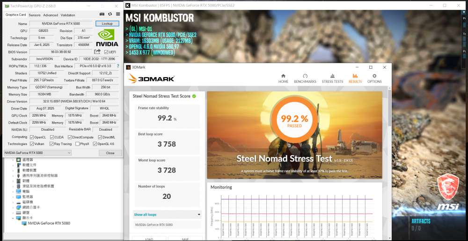Click the BIOS Version field

[x=61, y=52]
